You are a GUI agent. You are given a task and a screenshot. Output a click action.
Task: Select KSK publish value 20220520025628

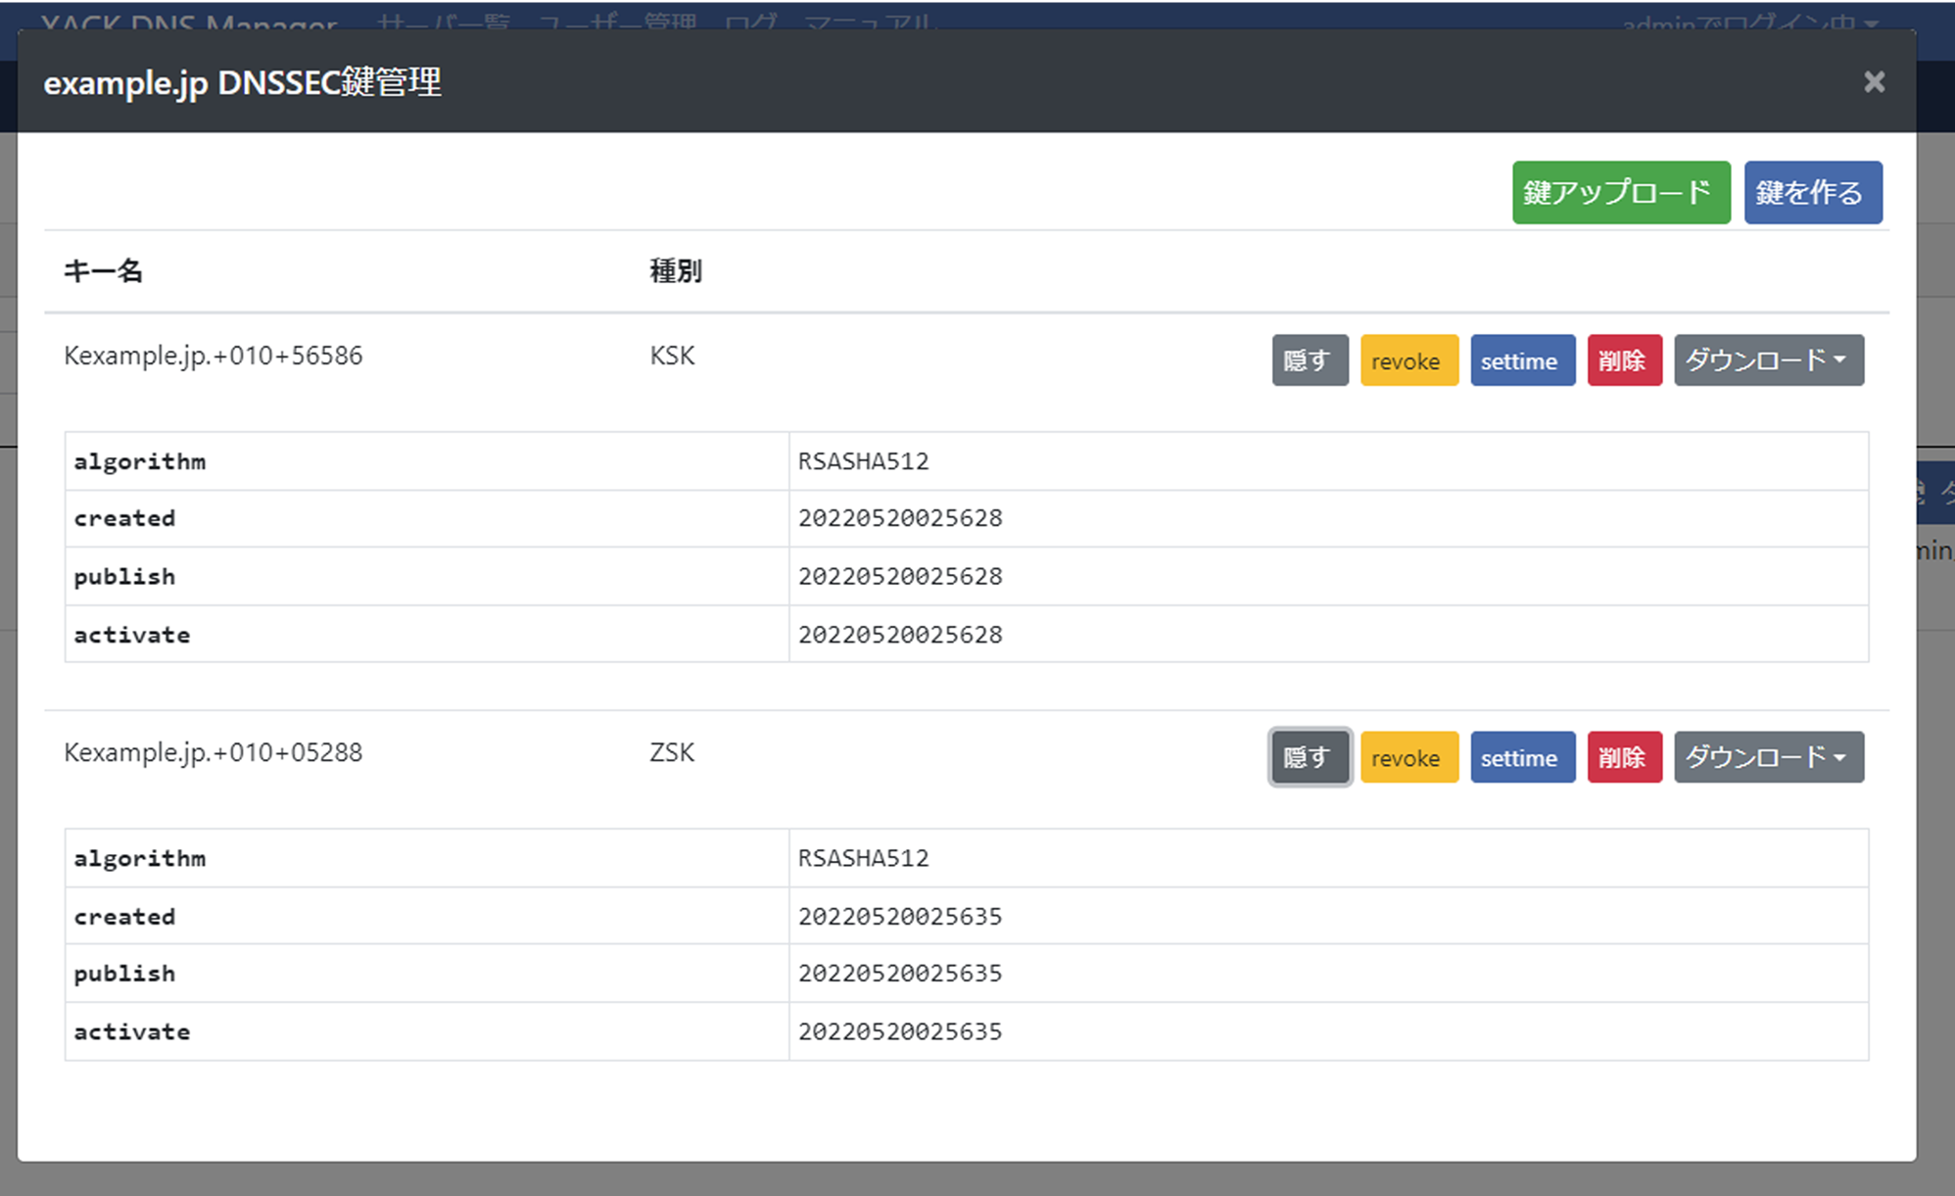[900, 576]
